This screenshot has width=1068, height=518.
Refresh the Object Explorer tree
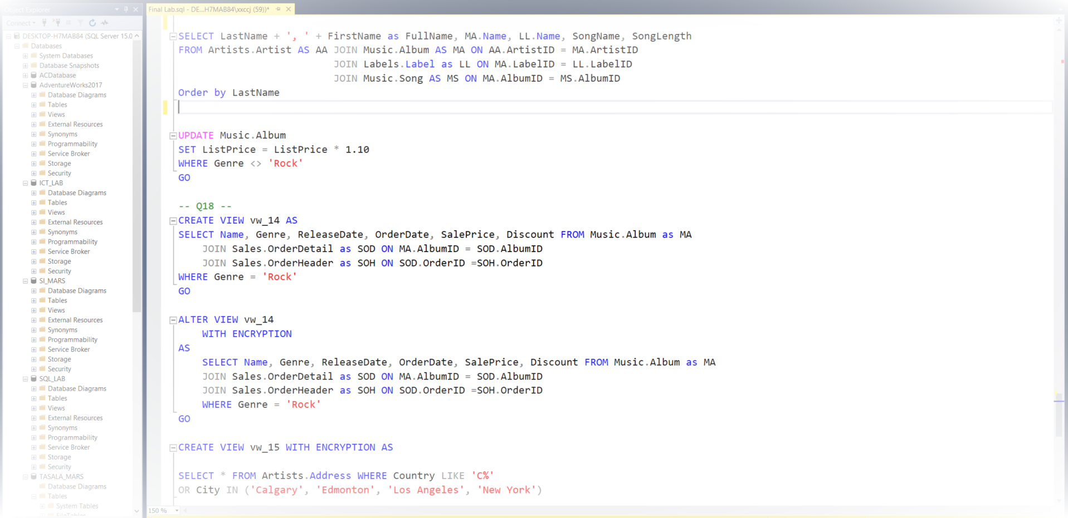click(92, 23)
